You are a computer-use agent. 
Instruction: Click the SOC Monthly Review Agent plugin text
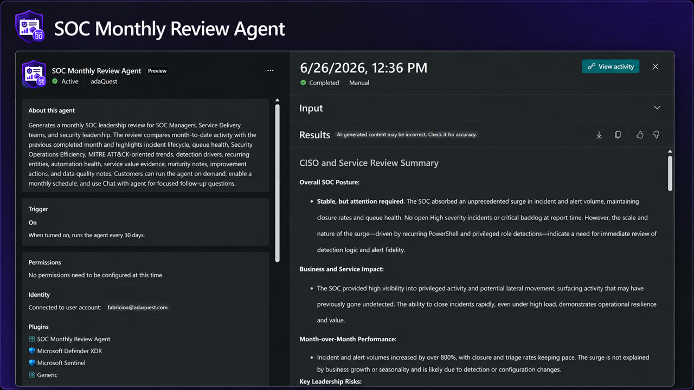click(x=74, y=339)
